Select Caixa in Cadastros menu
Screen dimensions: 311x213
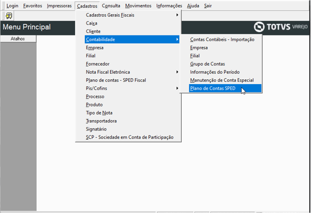coord(132,23)
